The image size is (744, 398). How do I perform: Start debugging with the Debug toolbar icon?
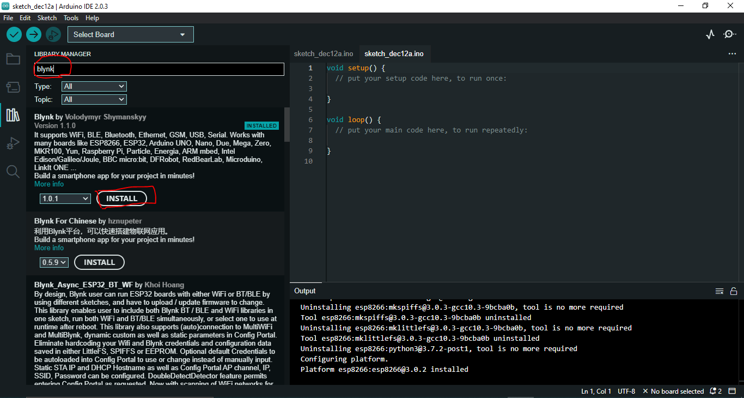coord(53,34)
